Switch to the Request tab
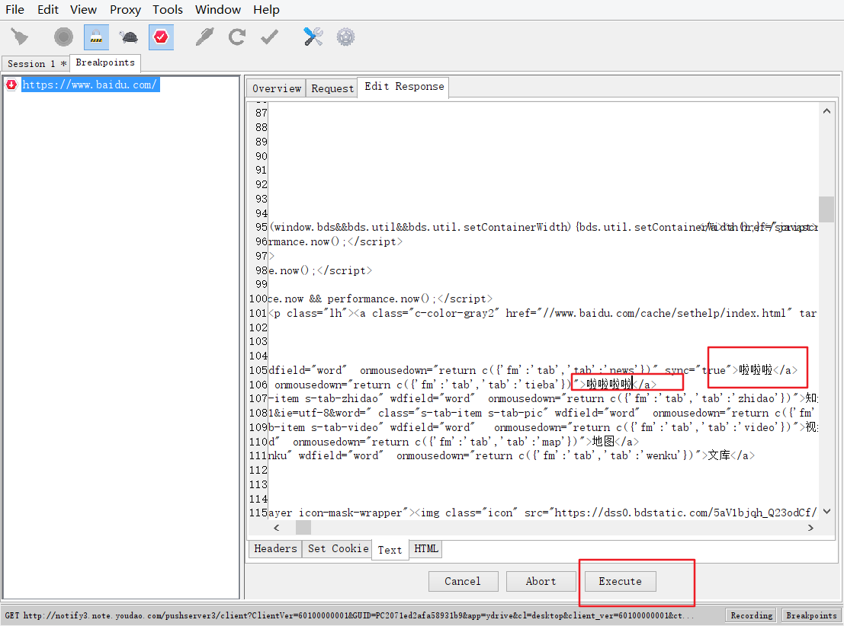844x626 pixels. tap(332, 89)
